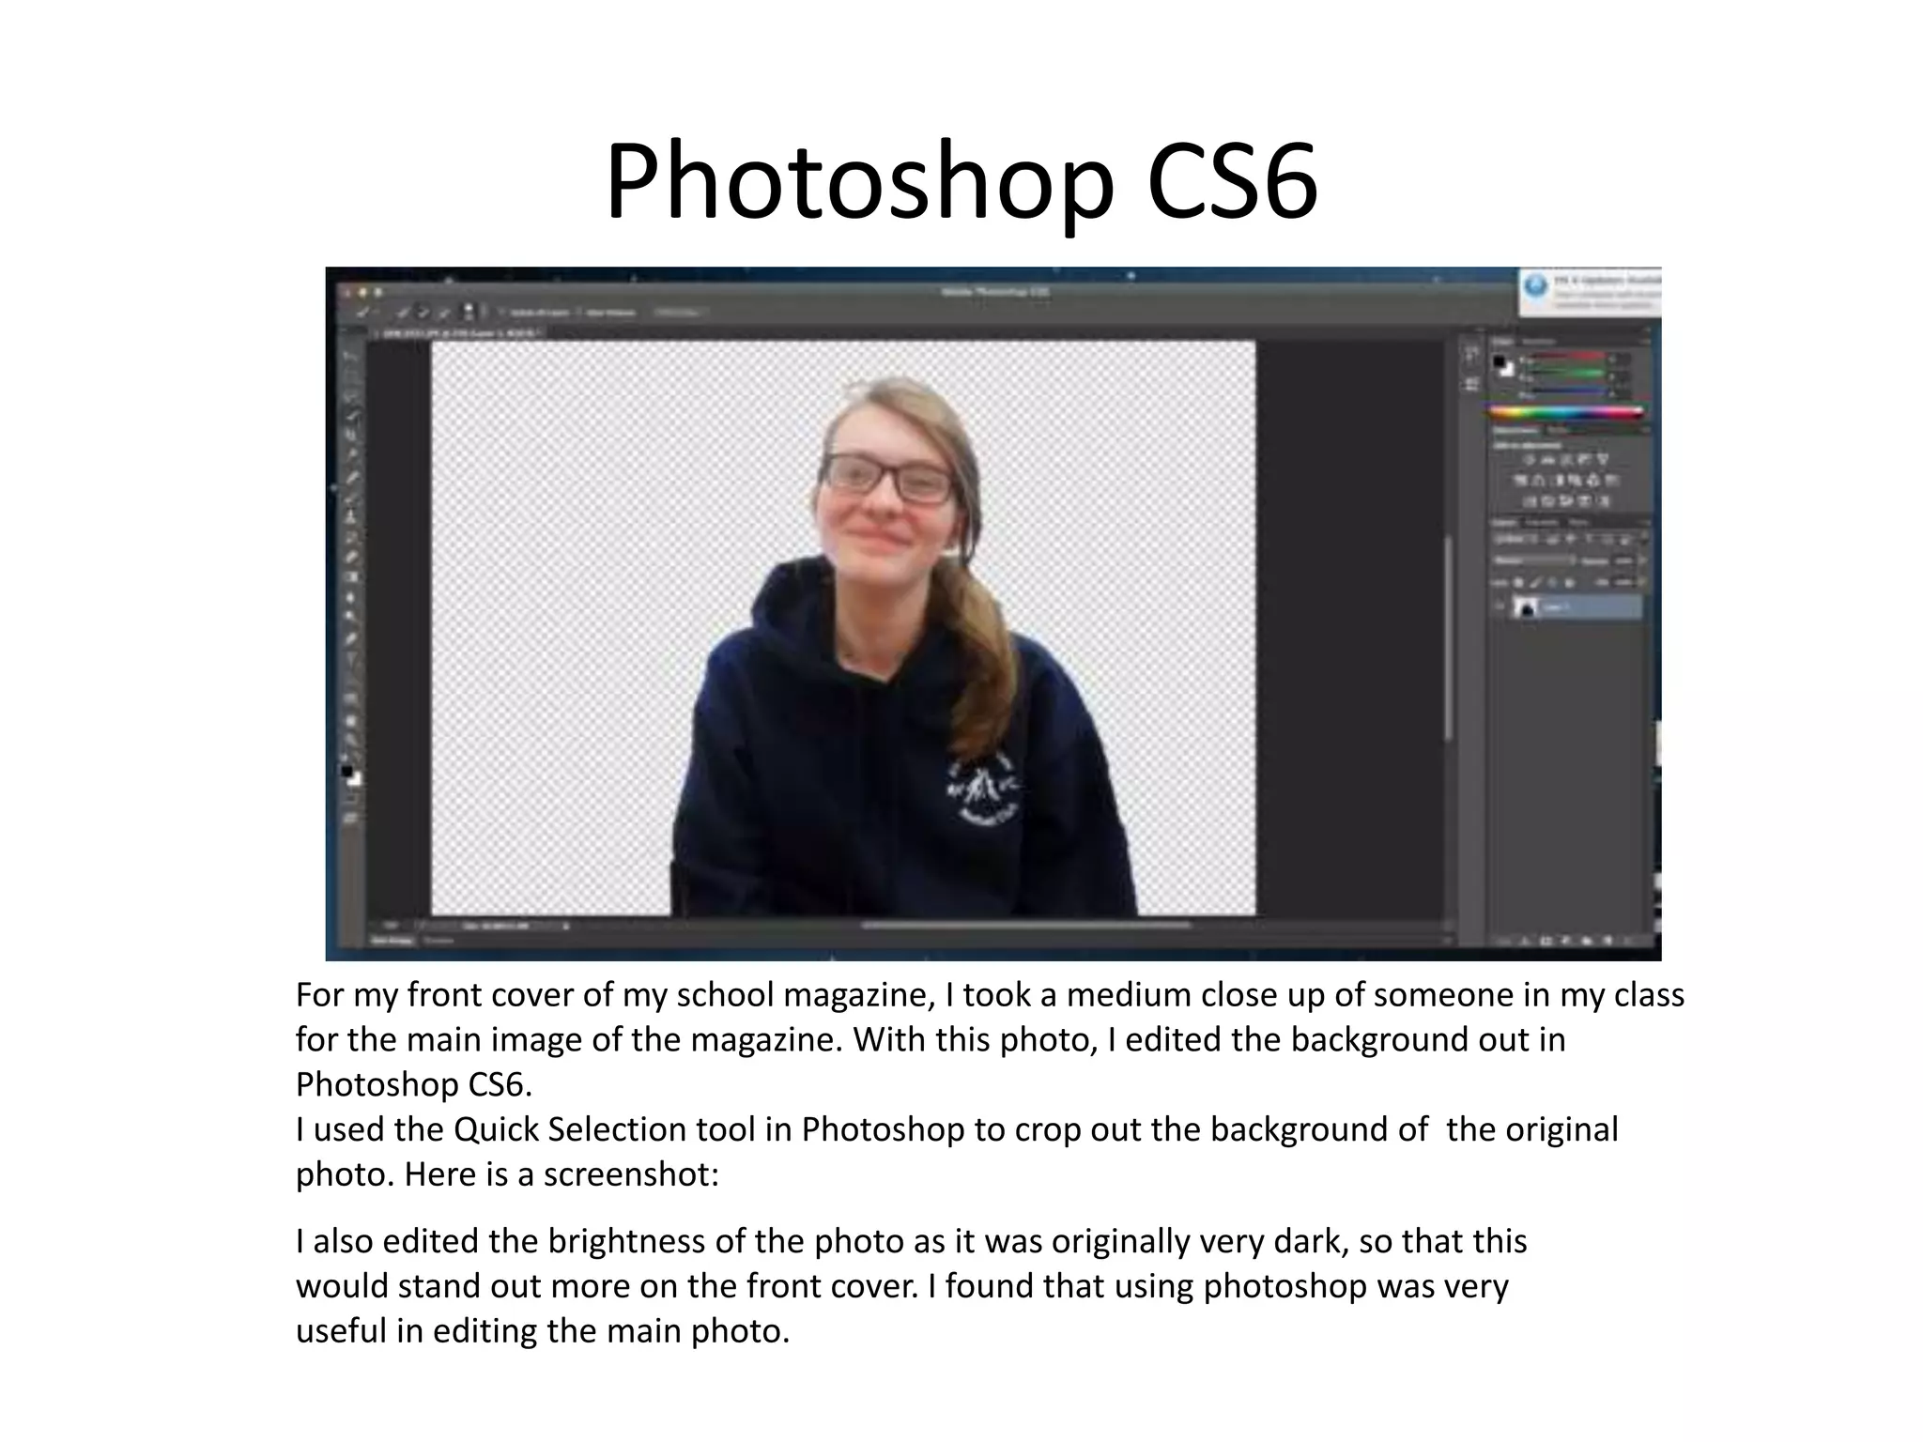The image size is (1923, 1442).
Task: Select the Crop tool
Action: click(350, 434)
